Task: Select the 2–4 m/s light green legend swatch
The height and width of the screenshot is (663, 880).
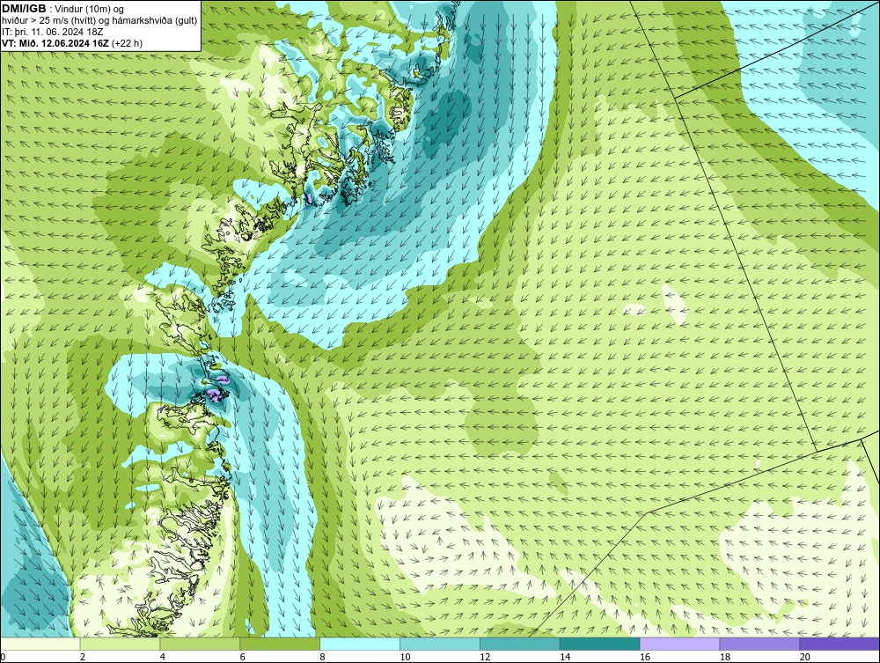Action: coord(120,644)
